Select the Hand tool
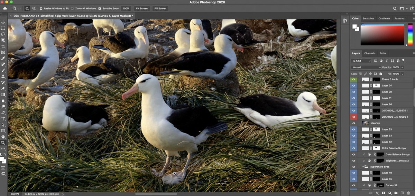Screen dimensions: 415x196 (x=3, y=137)
